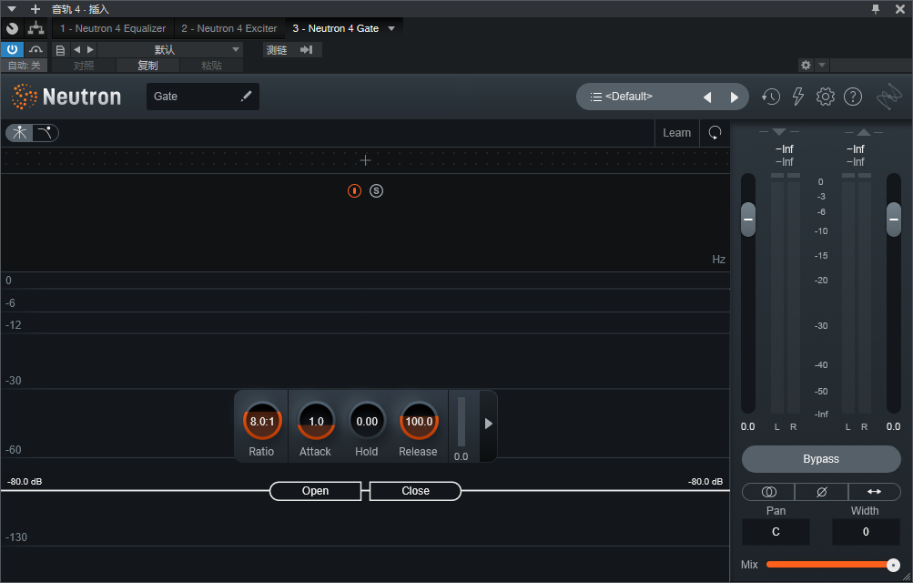Click the compare headphone-style icon next to power
This screenshot has height=583, width=913.
[36, 49]
